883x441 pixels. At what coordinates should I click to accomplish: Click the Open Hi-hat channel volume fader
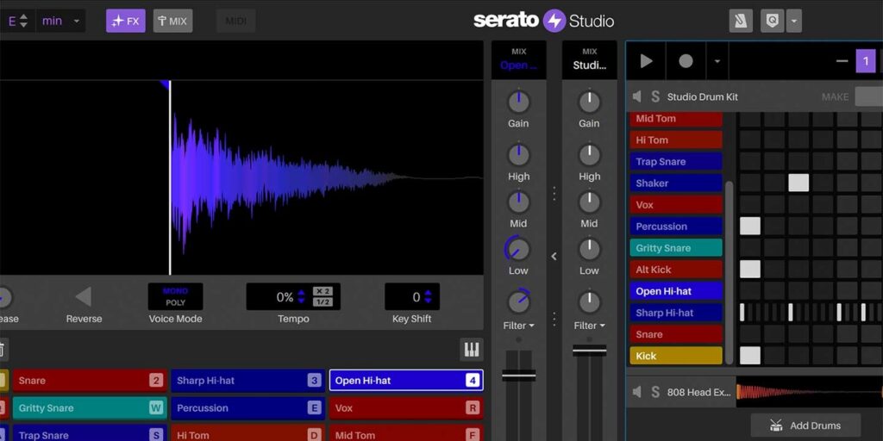518,376
